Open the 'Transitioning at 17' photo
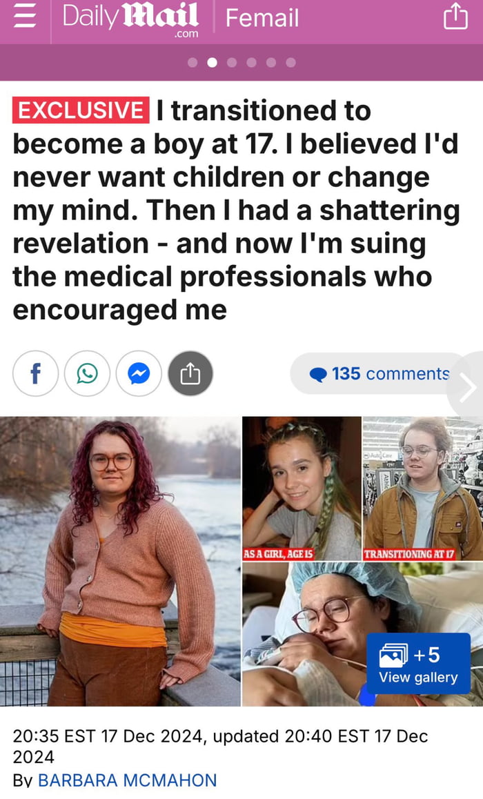 click(x=423, y=489)
